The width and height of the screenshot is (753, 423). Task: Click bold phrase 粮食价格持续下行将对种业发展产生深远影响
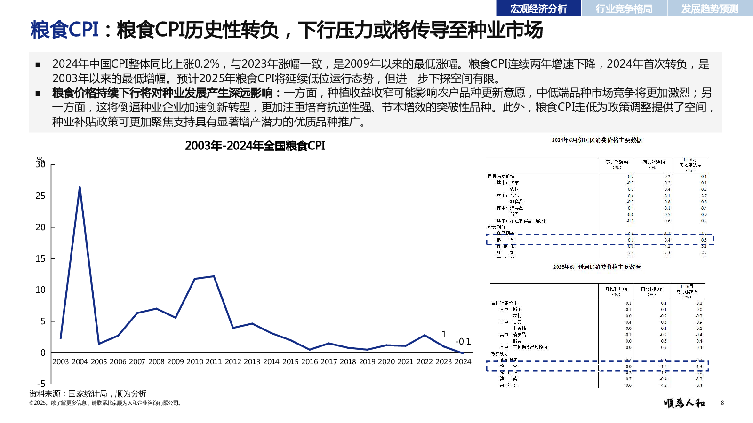(x=162, y=93)
